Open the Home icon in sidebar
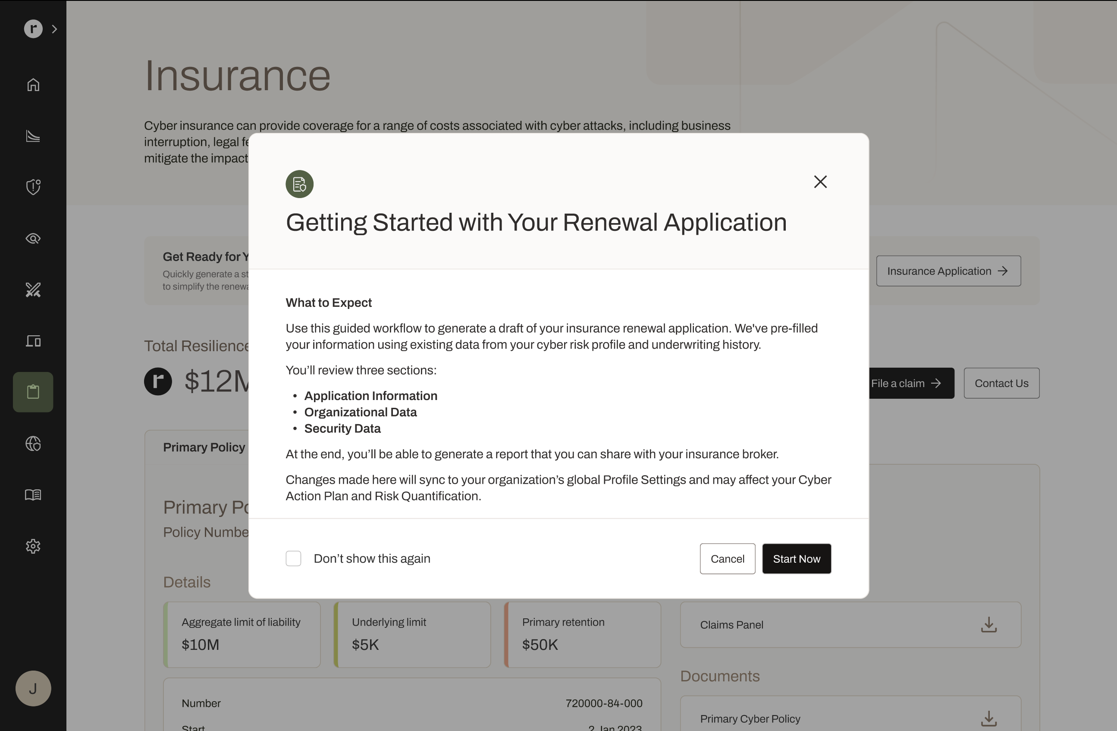The image size is (1117, 731). click(33, 85)
